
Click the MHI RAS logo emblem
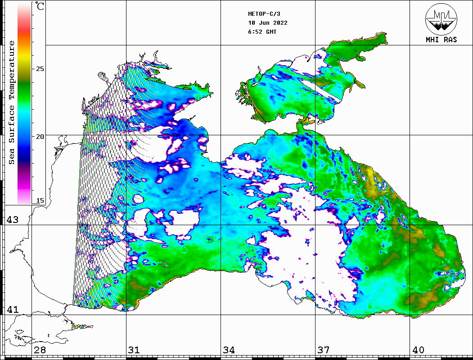(x=441, y=19)
